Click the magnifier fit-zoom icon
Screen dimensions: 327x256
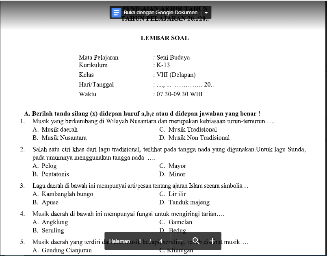(x=196, y=241)
